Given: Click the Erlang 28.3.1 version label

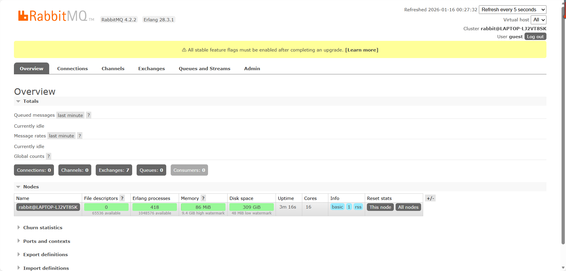Looking at the screenshot, I should coord(159,20).
